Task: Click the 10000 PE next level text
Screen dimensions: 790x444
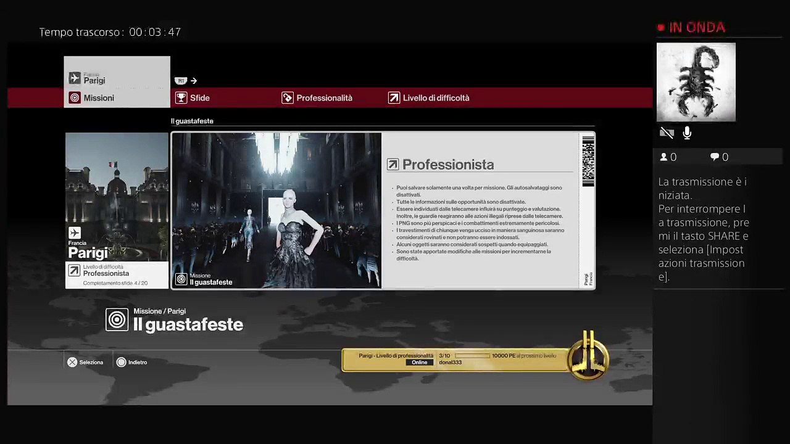Action: [524, 356]
